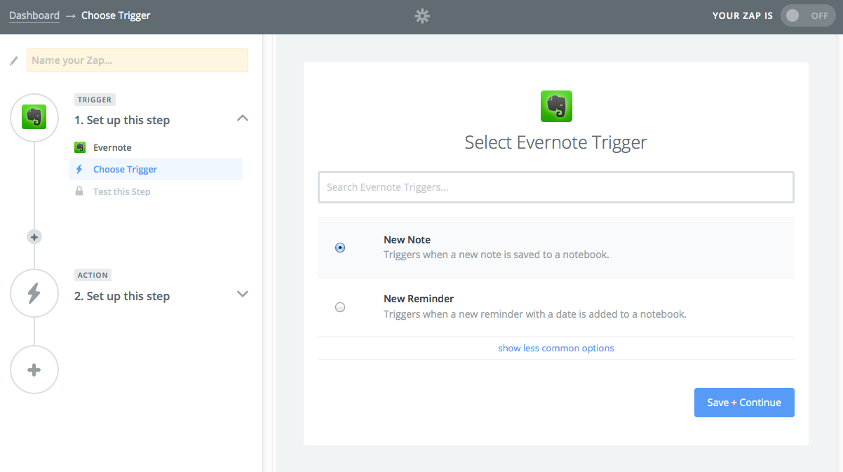Open the Evernote app sub-step
This screenshot has height=472, width=843.
(112, 147)
